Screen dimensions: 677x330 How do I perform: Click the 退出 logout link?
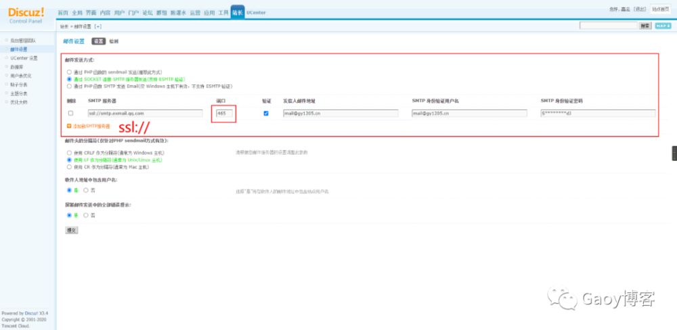640,9
